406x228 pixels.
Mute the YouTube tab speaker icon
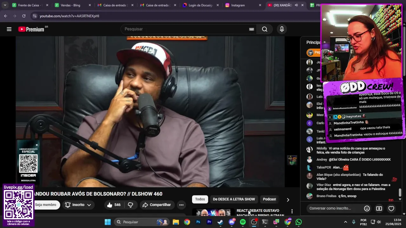296,5
